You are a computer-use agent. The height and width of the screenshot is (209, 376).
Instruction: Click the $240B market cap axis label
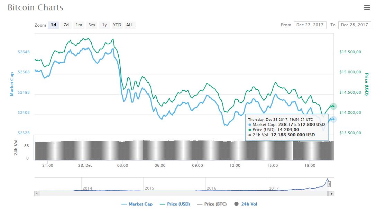(24, 112)
